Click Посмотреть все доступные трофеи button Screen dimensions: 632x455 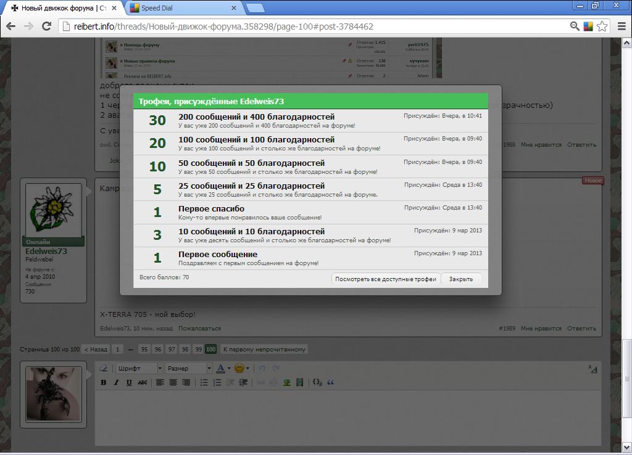[386, 279]
